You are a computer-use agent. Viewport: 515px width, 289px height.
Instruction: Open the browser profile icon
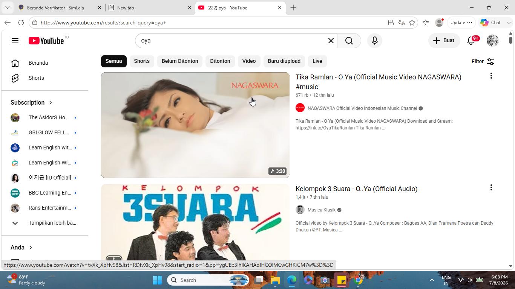439,23
